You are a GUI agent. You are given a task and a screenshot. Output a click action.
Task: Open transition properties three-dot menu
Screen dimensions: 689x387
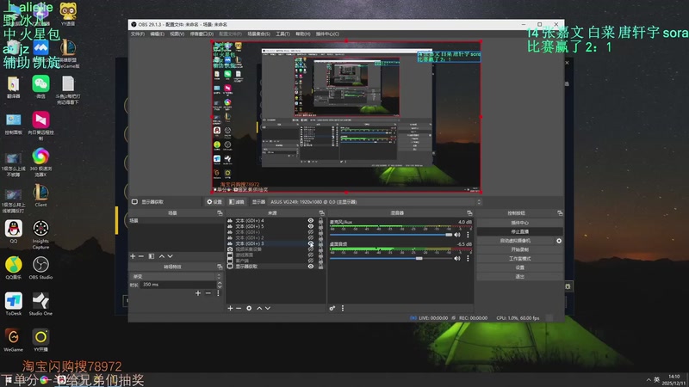click(218, 293)
